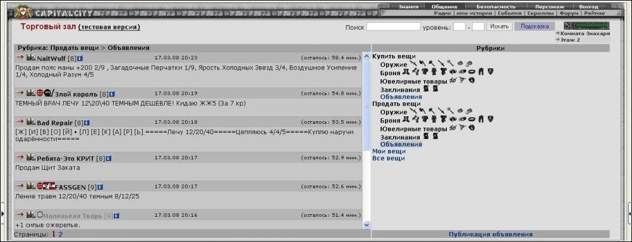Click the info icon next to FASSGEN

tap(100, 187)
